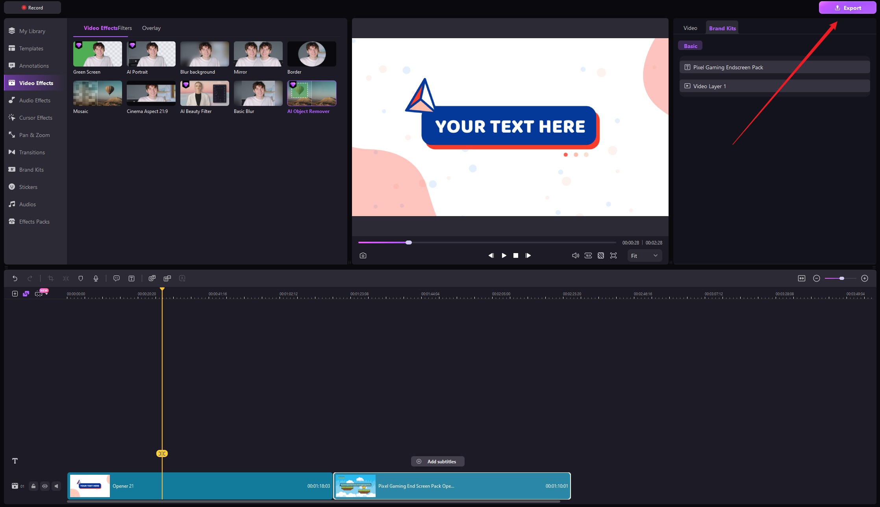880x507 pixels.
Task: Click the preview playback progress bar
Action: point(512,242)
